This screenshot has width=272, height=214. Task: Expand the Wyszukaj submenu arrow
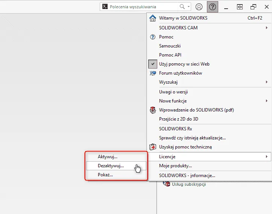pos(267,82)
